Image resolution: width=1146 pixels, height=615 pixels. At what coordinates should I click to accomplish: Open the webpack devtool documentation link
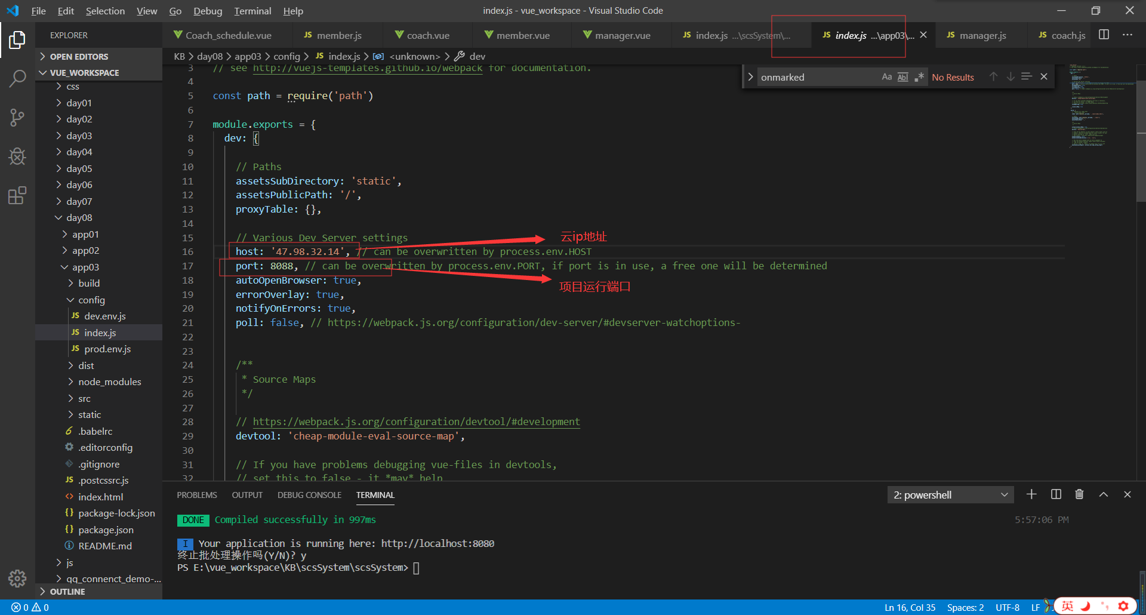[416, 422]
